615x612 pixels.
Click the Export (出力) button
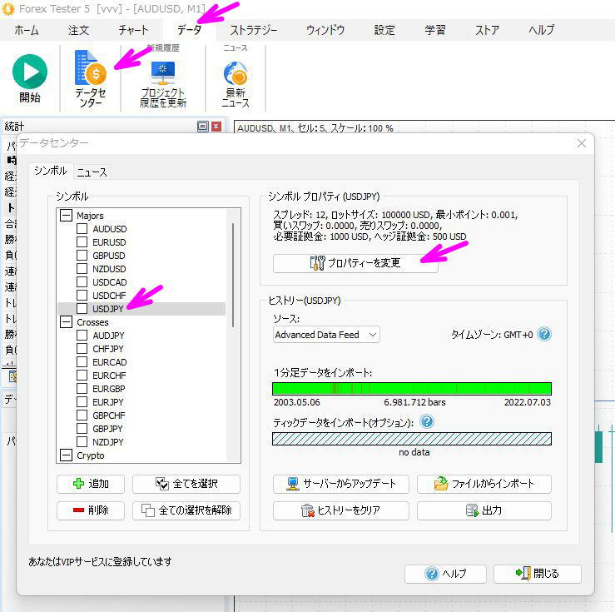click(x=484, y=510)
